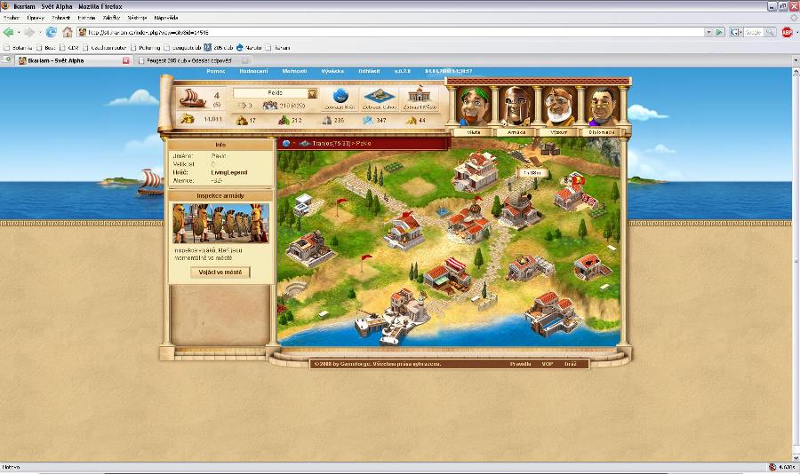Click the Vojáci ve městě button
Screen dimensions: 800x474
220,273
